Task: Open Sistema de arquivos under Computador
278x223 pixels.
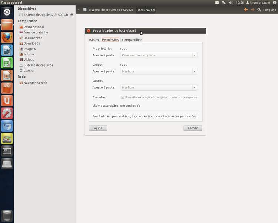Action: [x=36, y=65]
